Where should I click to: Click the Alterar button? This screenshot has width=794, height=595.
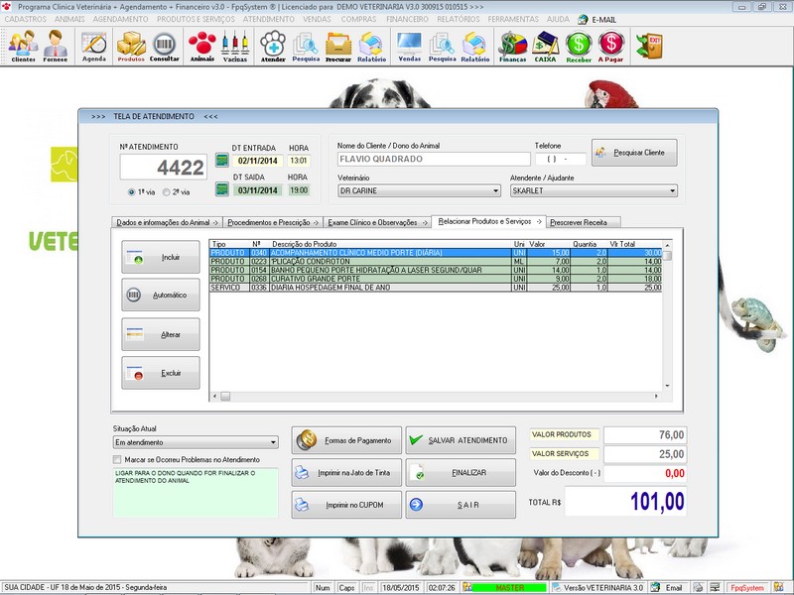coord(161,334)
